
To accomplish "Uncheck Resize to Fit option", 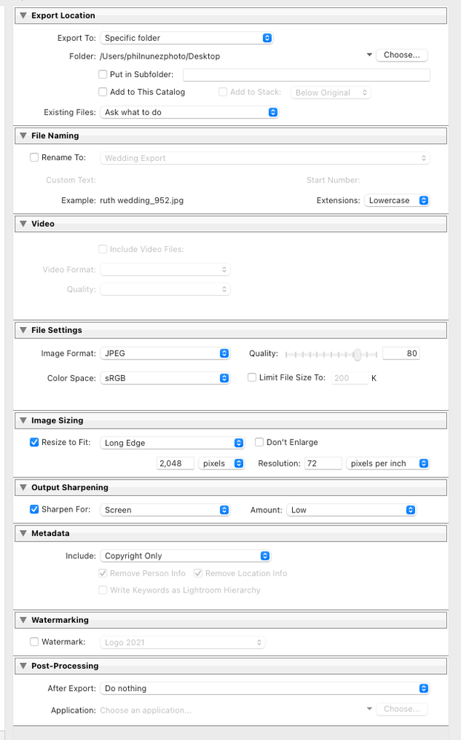I will 34,443.
